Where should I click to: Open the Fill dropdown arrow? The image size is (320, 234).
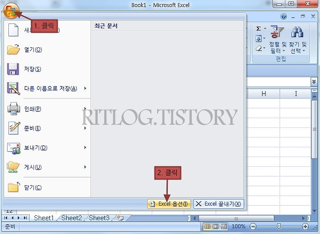coord(264,38)
